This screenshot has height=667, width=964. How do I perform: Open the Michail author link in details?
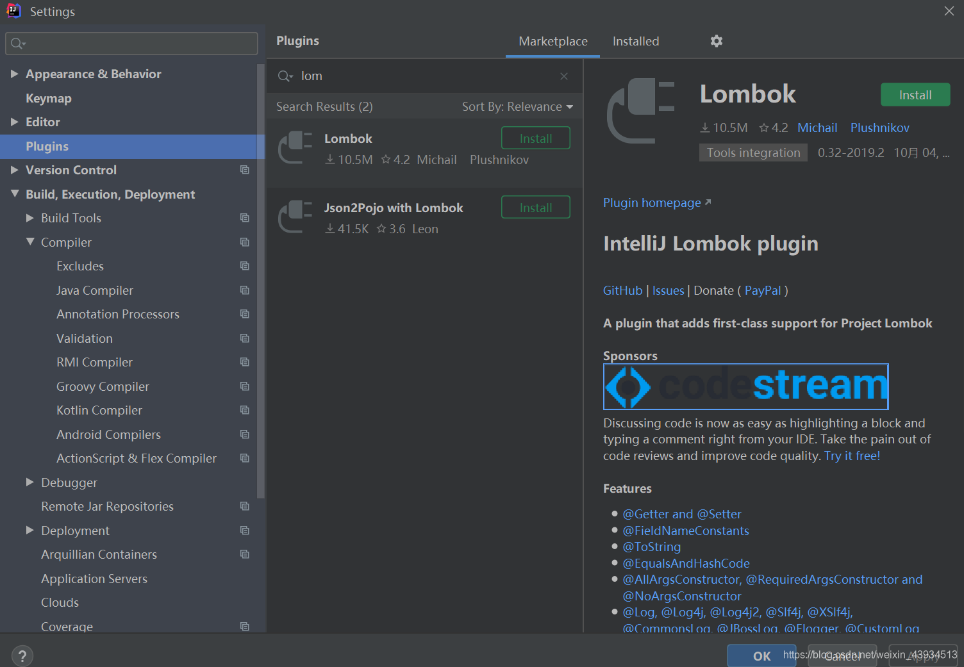click(x=817, y=128)
